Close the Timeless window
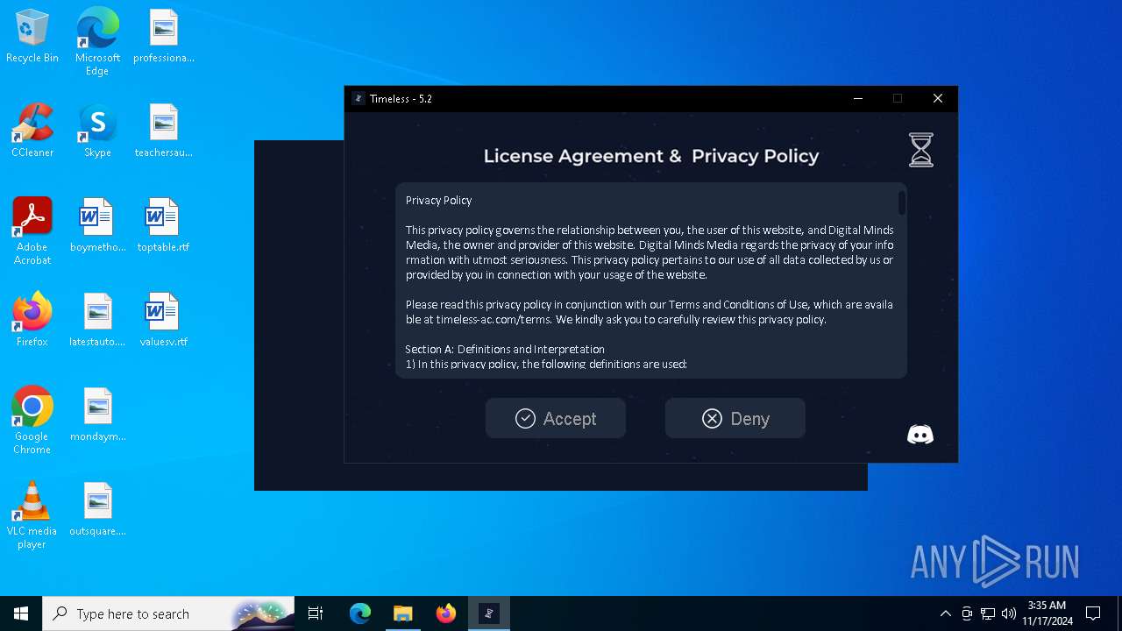 click(938, 98)
